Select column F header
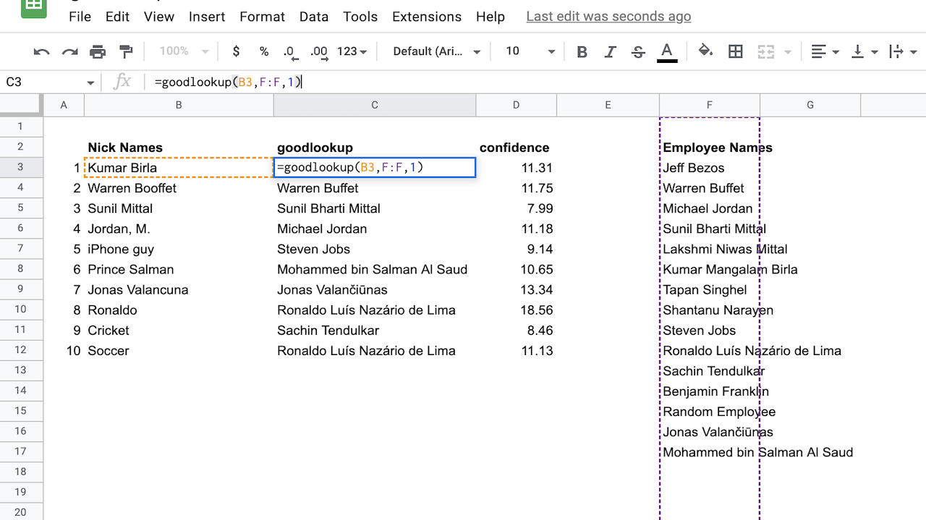 pyautogui.click(x=710, y=105)
